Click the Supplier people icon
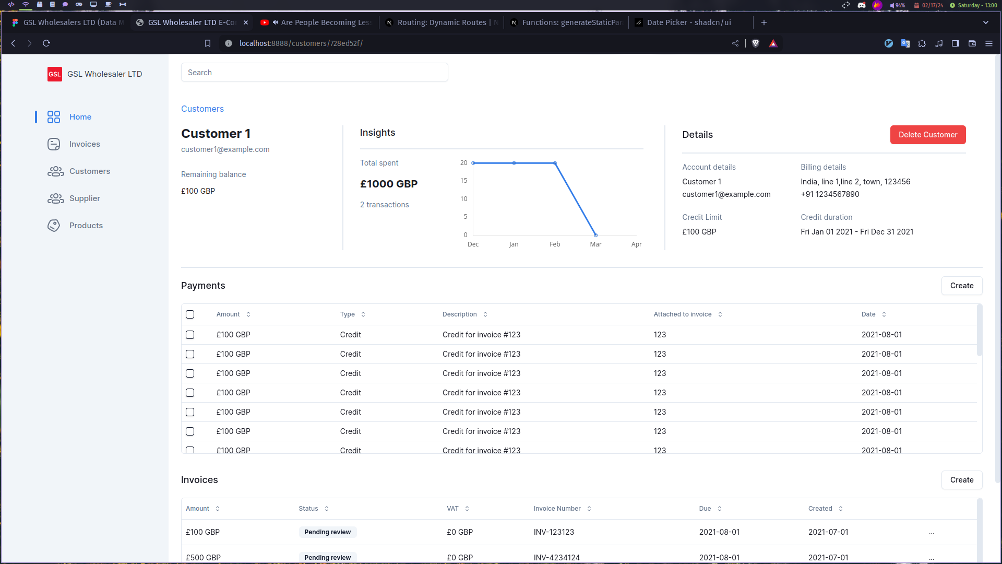 coord(55,198)
